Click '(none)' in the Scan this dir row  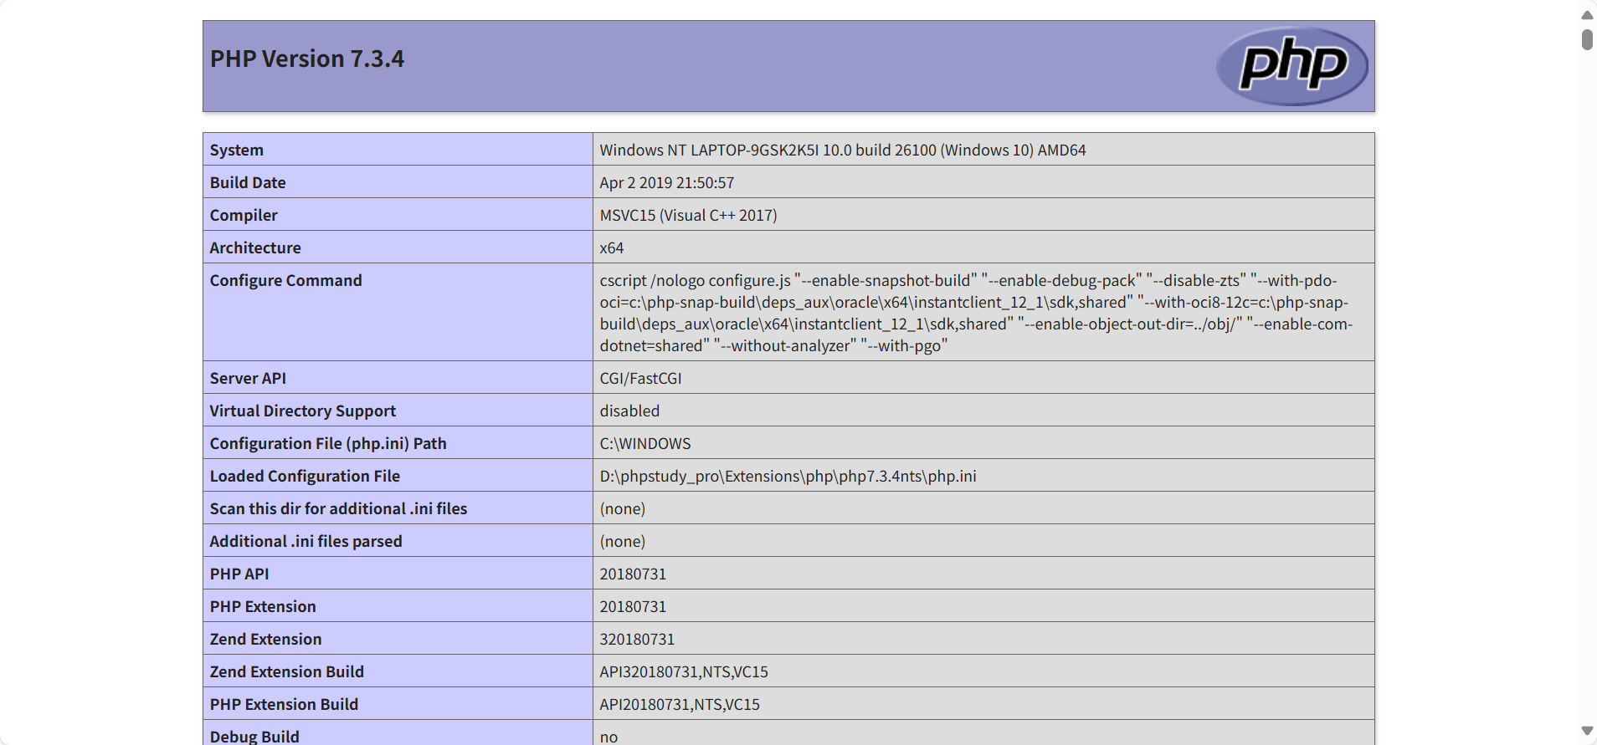(623, 508)
